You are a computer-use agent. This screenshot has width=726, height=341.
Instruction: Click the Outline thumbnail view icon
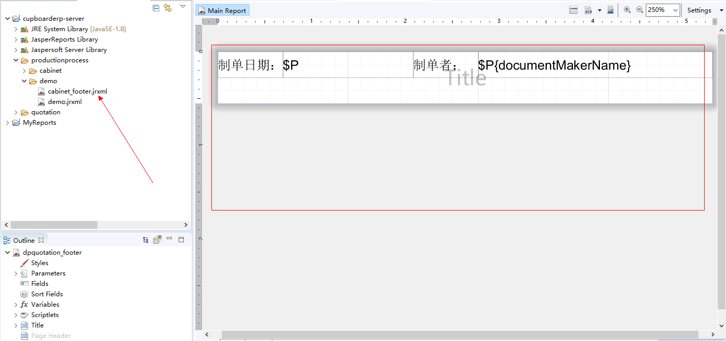pos(157,240)
